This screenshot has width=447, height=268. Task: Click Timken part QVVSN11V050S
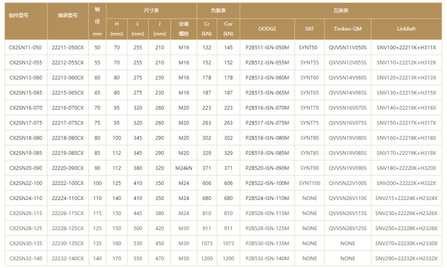point(348,47)
